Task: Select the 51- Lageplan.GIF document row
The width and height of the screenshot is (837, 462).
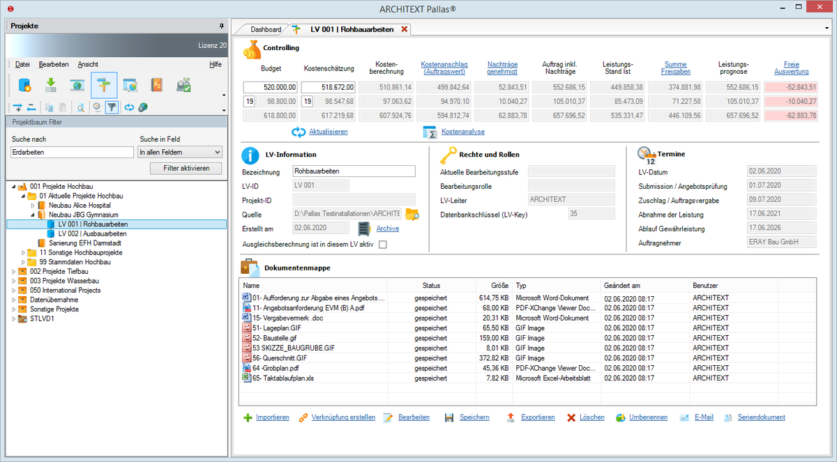Action: [527, 328]
